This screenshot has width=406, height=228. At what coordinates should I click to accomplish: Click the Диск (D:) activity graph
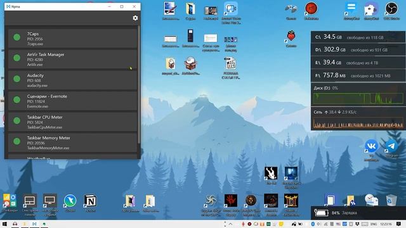pos(358,99)
